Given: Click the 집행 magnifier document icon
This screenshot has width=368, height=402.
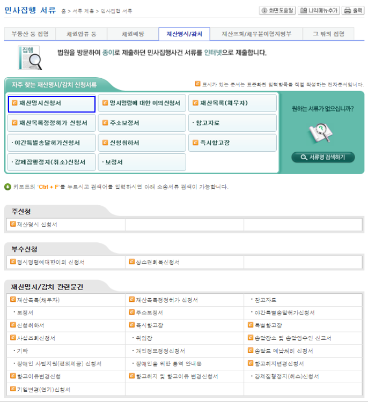Looking at the screenshot, I should [30, 58].
